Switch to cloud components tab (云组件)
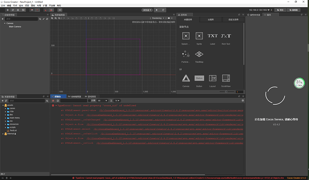This screenshot has height=180, width=309. coord(210,20)
